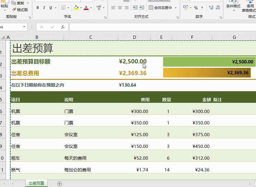Center-align text with the center icon
This screenshot has width=256, height=187.
tap(120, 8)
